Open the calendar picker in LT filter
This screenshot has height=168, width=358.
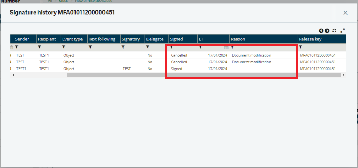[x=226, y=47]
